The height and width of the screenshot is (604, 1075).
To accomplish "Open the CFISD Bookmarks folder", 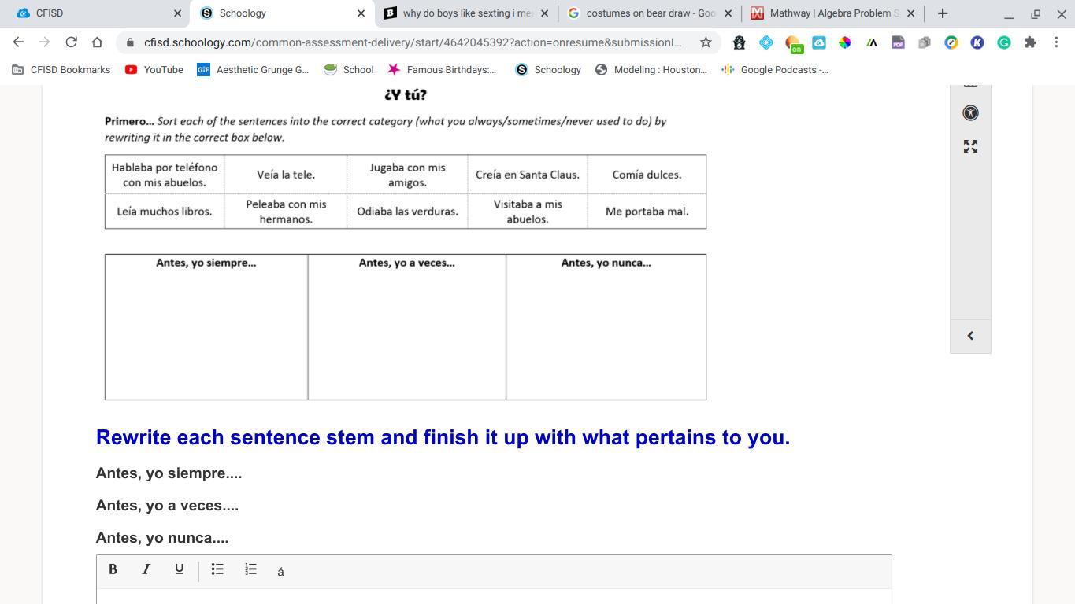I will 61,70.
